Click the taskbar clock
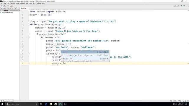Image resolution: width=189 pixels, height=106 pixels. point(180,104)
